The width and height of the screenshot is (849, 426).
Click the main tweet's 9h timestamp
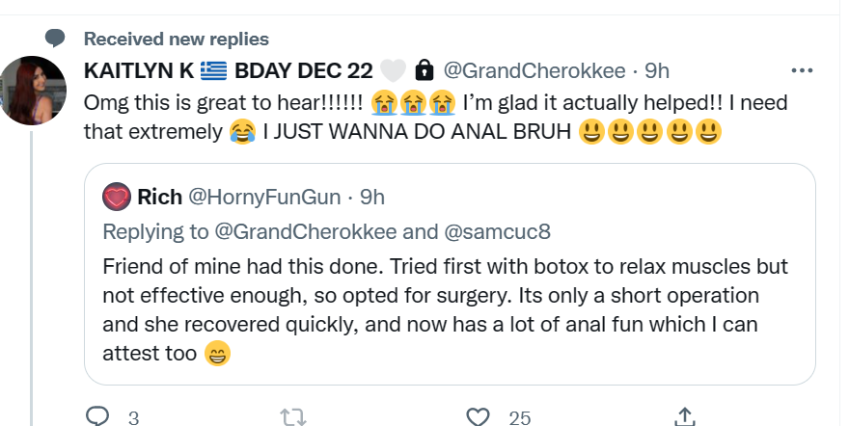point(657,70)
